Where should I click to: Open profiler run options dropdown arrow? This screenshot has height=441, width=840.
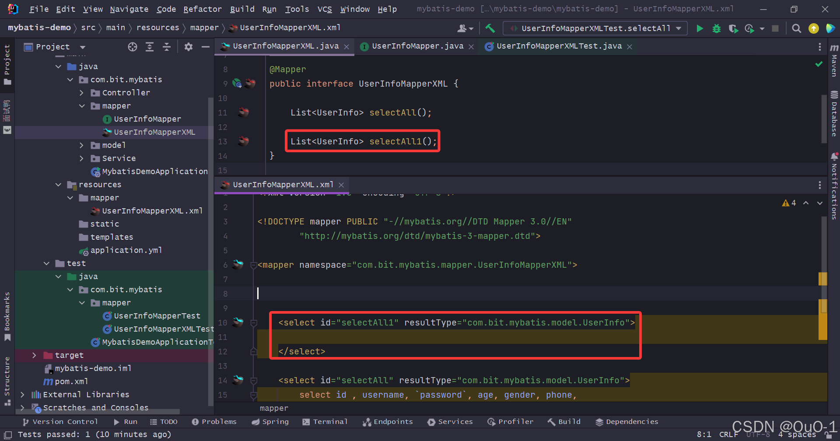pyautogui.click(x=762, y=29)
